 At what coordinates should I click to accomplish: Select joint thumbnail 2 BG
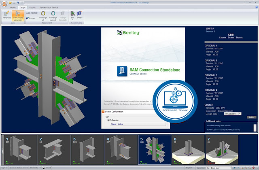pos(54,150)
